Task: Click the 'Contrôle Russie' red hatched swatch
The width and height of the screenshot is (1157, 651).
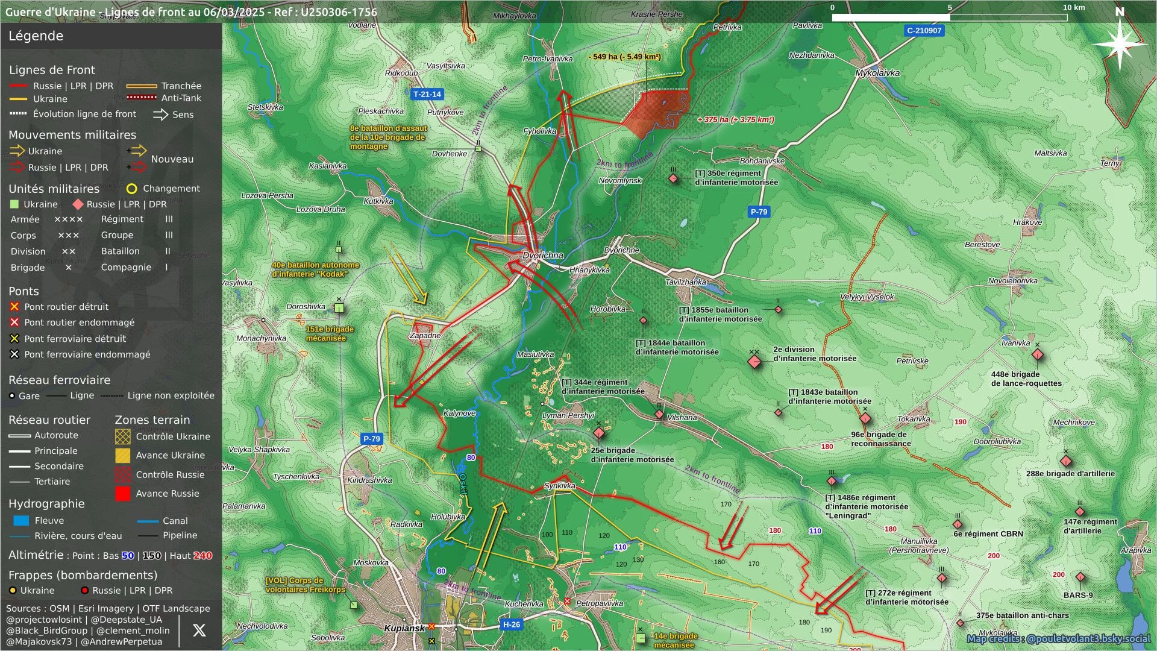Action: click(x=123, y=474)
